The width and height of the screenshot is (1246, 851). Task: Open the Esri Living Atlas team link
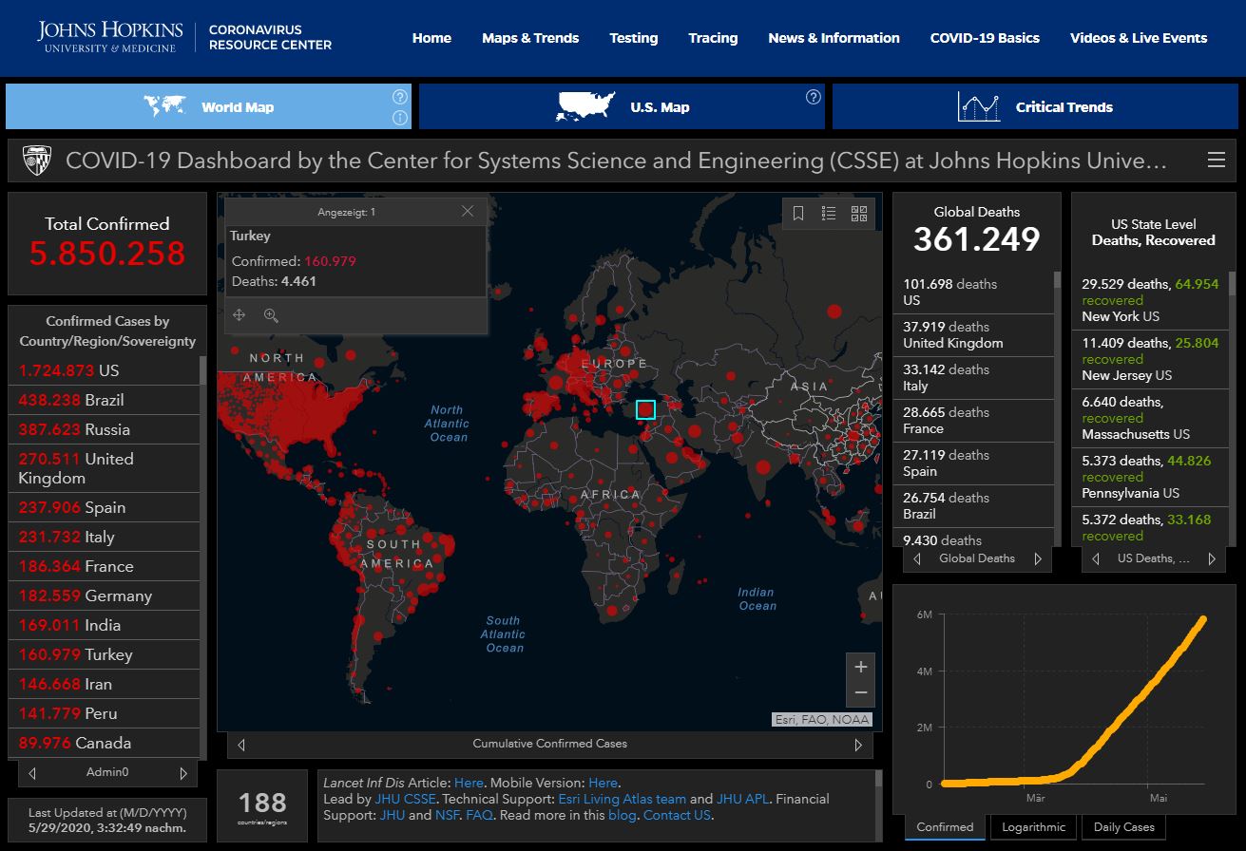point(622,799)
